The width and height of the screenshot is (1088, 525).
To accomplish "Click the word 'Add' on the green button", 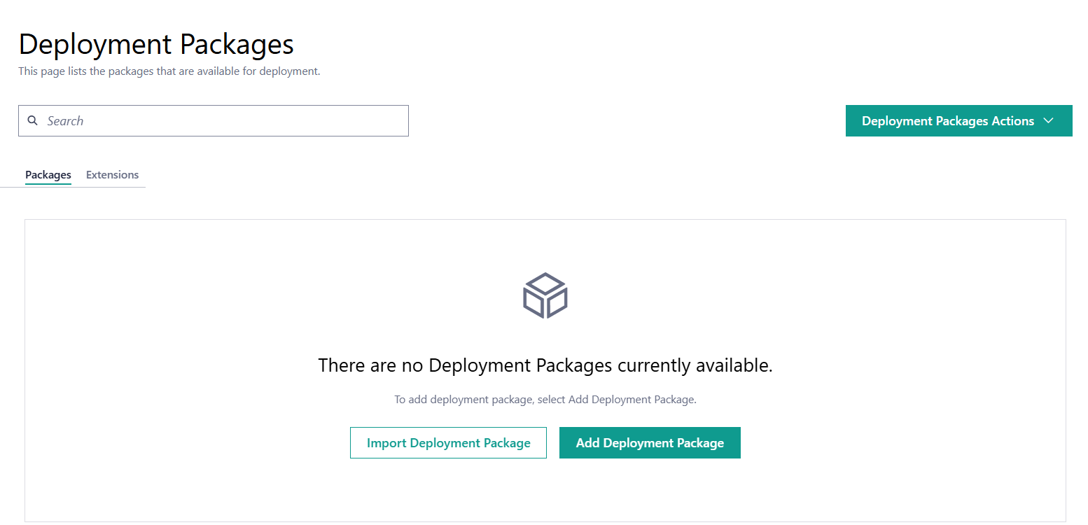I will [x=587, y=443].
